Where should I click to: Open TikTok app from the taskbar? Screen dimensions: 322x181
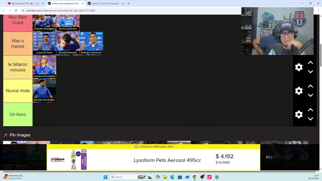pos(209,177)
